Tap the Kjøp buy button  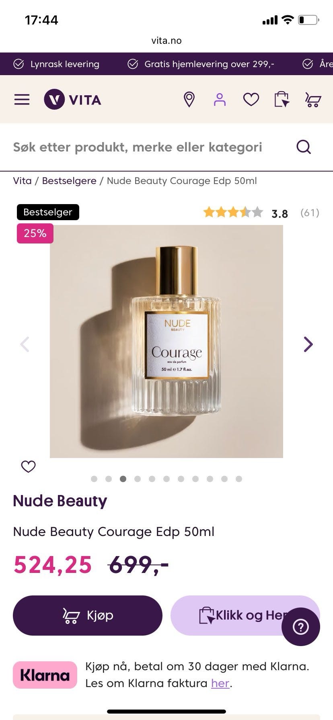(88, 616)
